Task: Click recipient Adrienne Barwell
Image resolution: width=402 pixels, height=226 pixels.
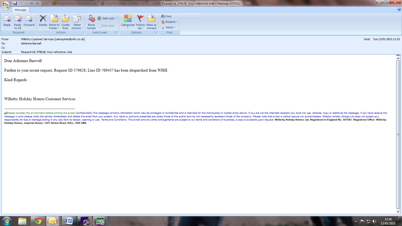Action: click(31, 43)
